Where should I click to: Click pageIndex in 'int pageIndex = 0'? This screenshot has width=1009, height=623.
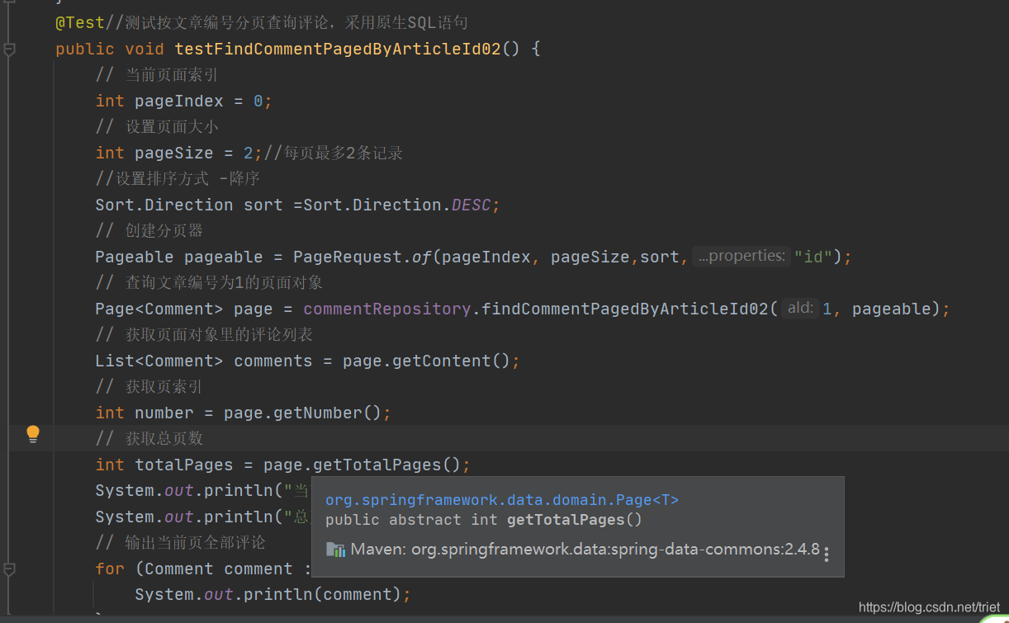(179, 101)
